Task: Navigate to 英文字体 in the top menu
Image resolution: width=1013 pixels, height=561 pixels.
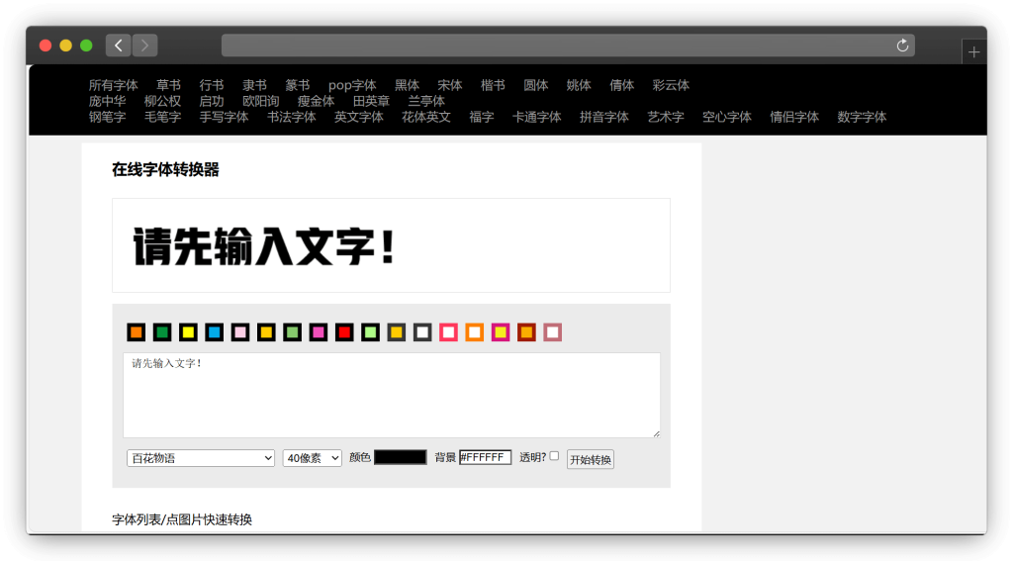Action: click(358, 117)
